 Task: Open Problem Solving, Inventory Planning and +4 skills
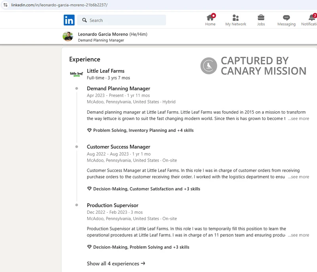point(143,130)
